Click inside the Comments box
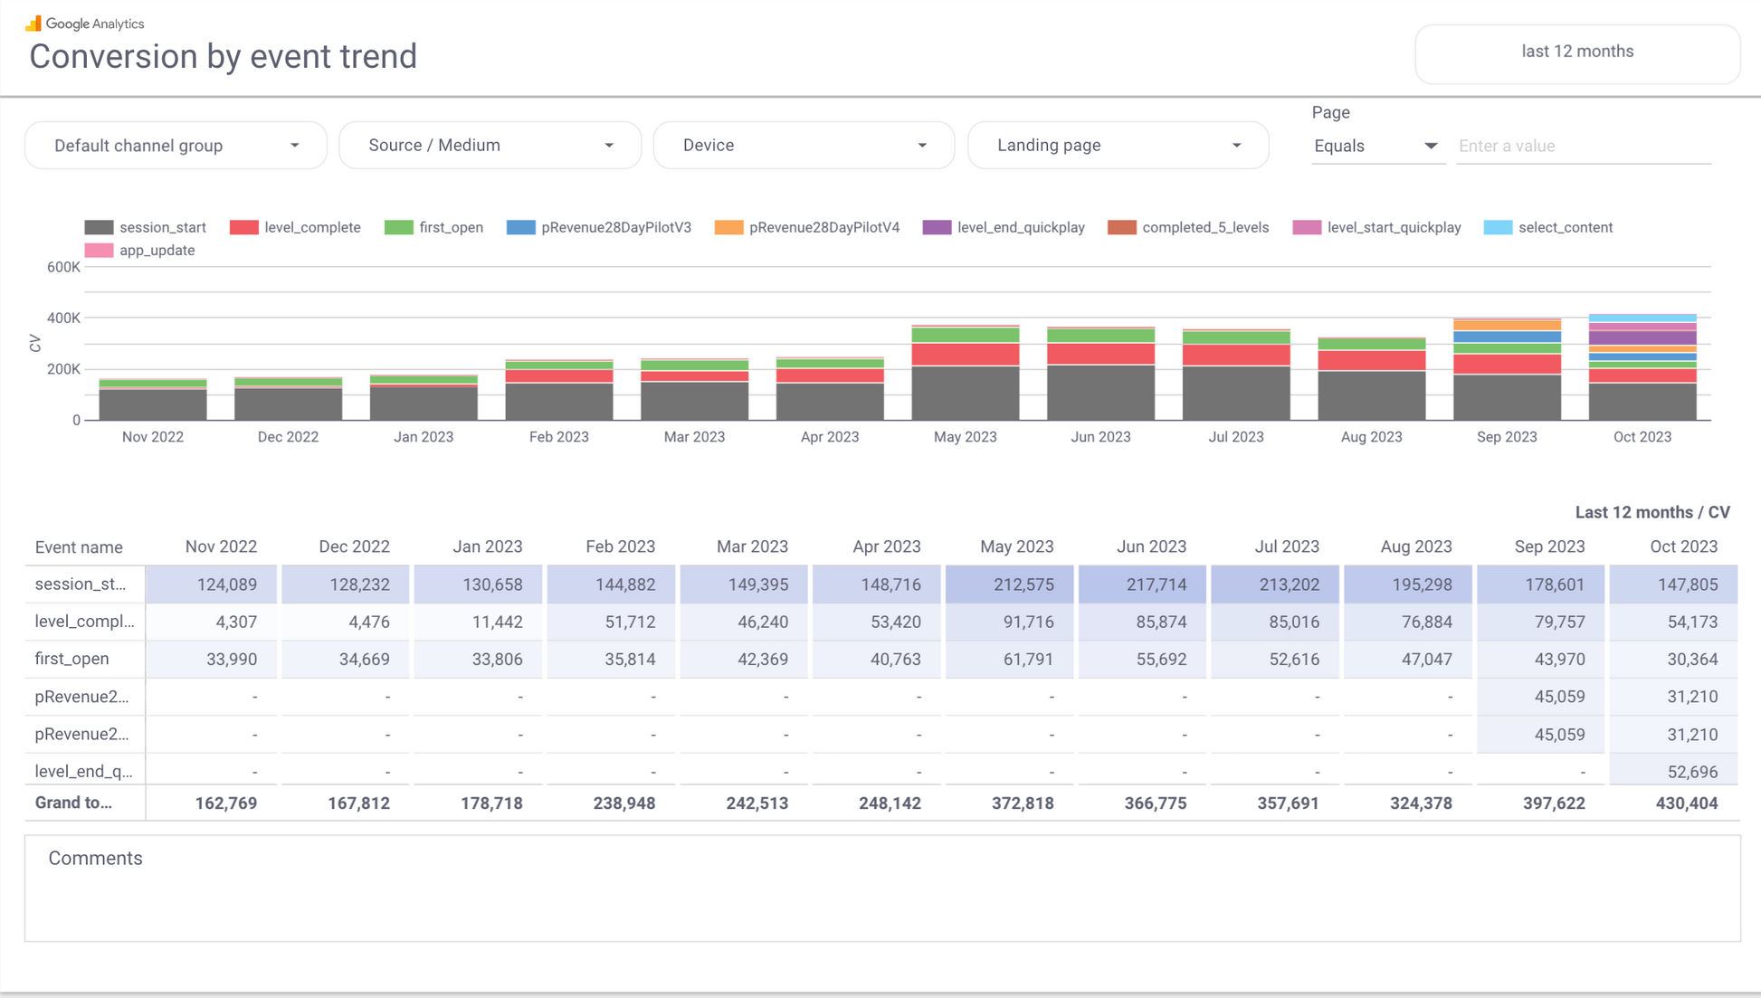The image size is (1761, 998). pos(881,896)
